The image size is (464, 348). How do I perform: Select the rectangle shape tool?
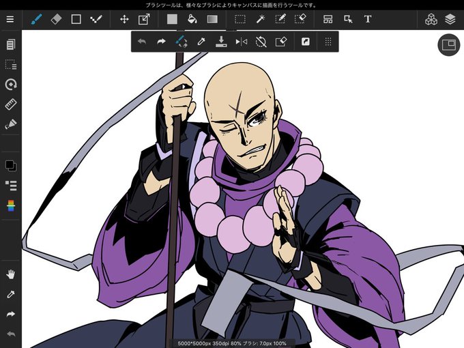tap(76, 20)
